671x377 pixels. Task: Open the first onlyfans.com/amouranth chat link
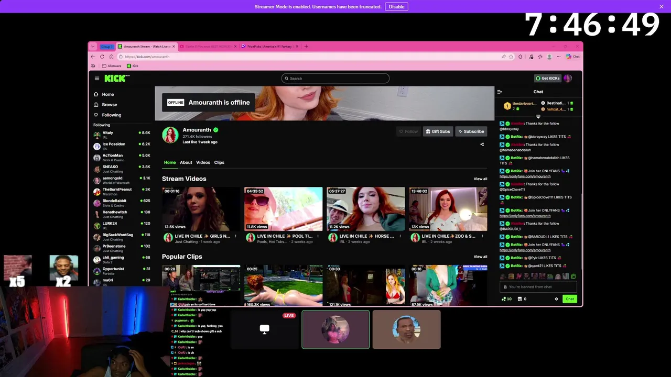tap(525, 176)
